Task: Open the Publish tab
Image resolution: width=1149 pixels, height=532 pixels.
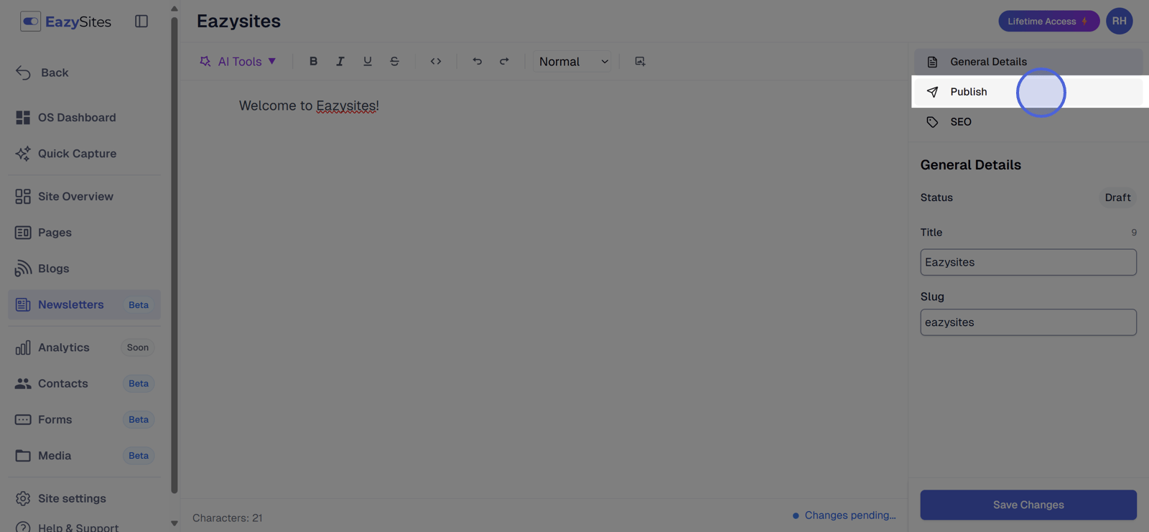Action: click(1028, 92)
